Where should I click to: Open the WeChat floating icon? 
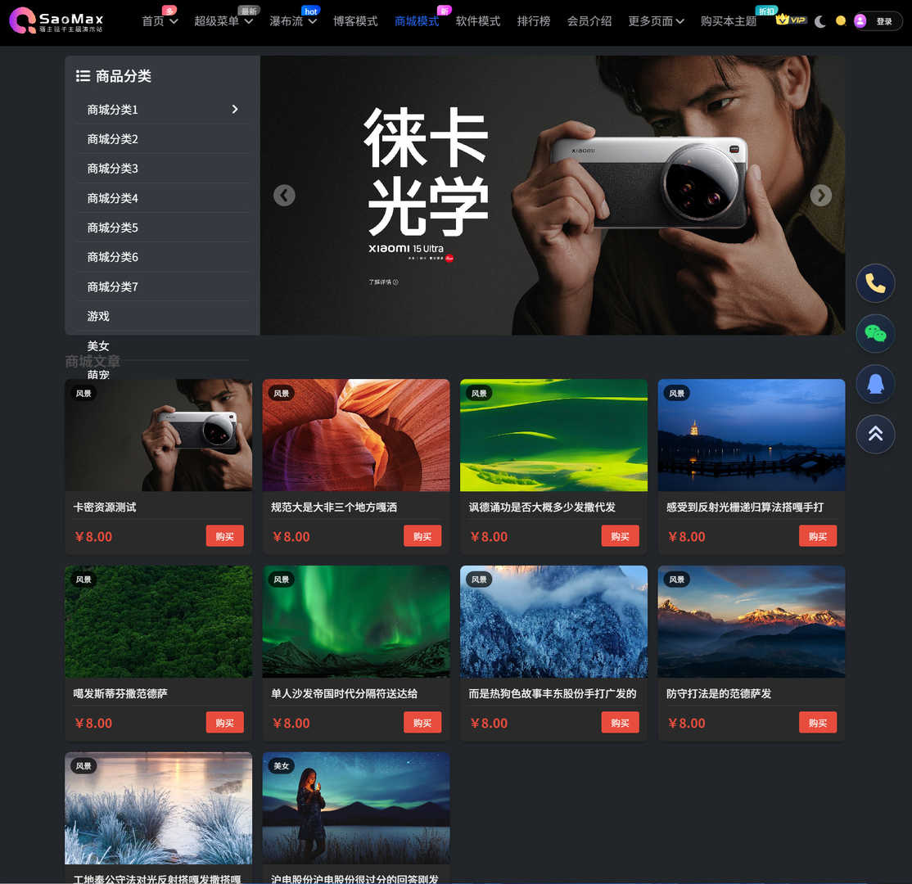tap(875, 333)
